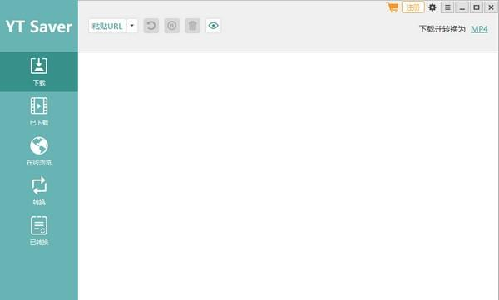
Task: Click the 粘贴URL paste button
Action: pos(107,26)
